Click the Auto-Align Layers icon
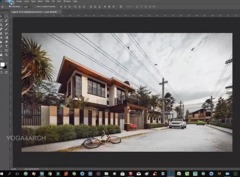Viewport: 240px width, 177px height. point(121,7)
